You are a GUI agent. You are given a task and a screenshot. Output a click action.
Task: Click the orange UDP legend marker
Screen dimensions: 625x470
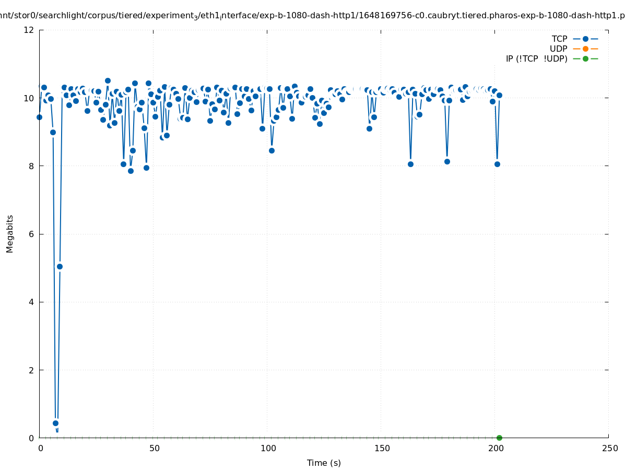point(585,49)
